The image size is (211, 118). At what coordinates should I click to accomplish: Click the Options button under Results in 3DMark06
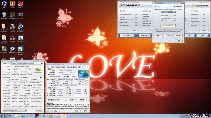204,30
